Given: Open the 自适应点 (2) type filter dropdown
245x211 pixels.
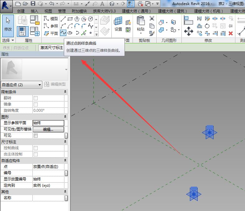Looking at the screenshot, I should pyautogui.click(x=21, y=85).
